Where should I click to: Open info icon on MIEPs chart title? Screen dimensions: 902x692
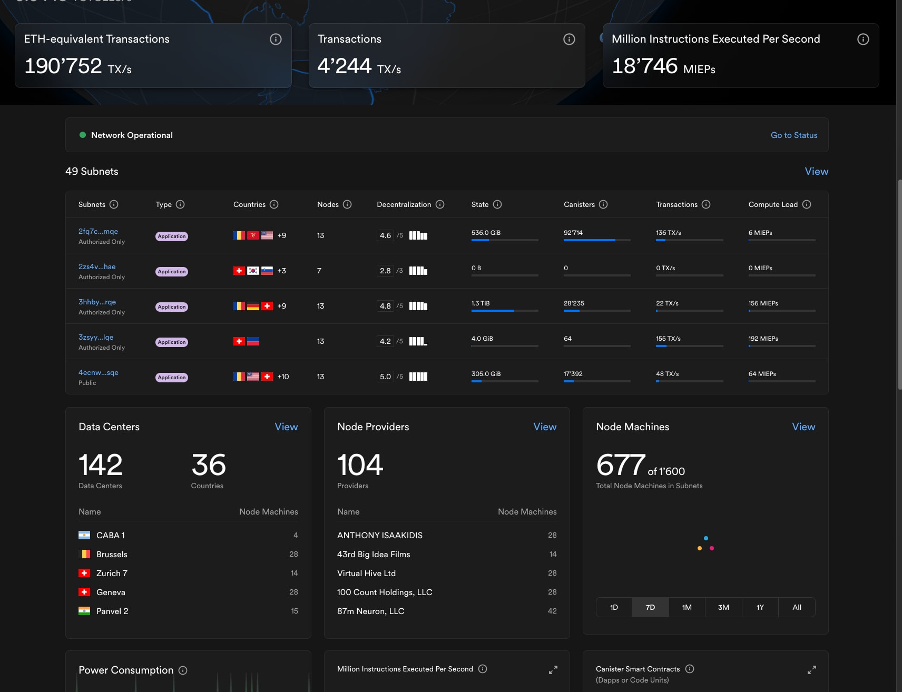(483, 669)
